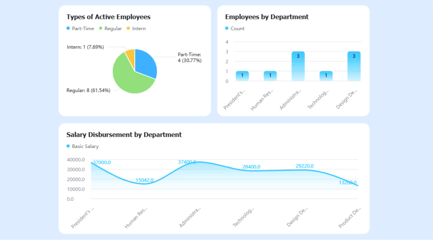Screen dimensions: 433x240
Task: Select the Human Res bar in the employee count chart
Action: 270,76
